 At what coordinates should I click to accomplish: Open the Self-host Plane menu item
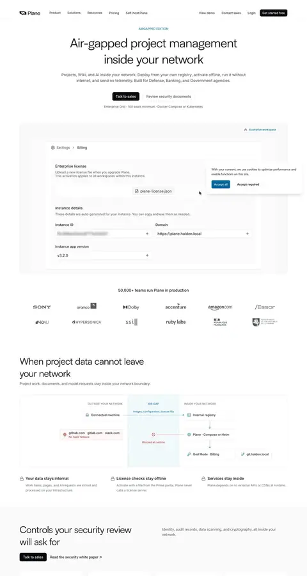coord(137,13)
